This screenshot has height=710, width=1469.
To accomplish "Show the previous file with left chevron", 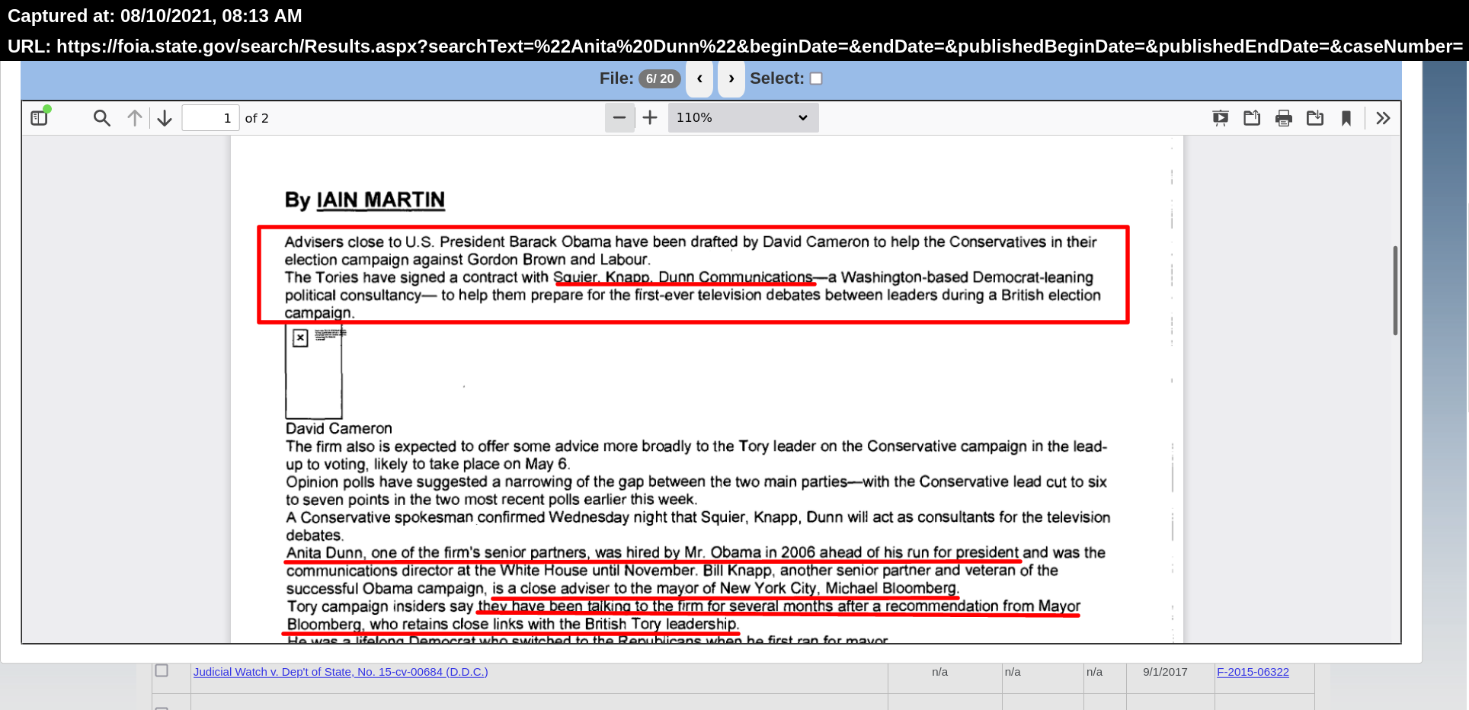I will coord(699,78).
